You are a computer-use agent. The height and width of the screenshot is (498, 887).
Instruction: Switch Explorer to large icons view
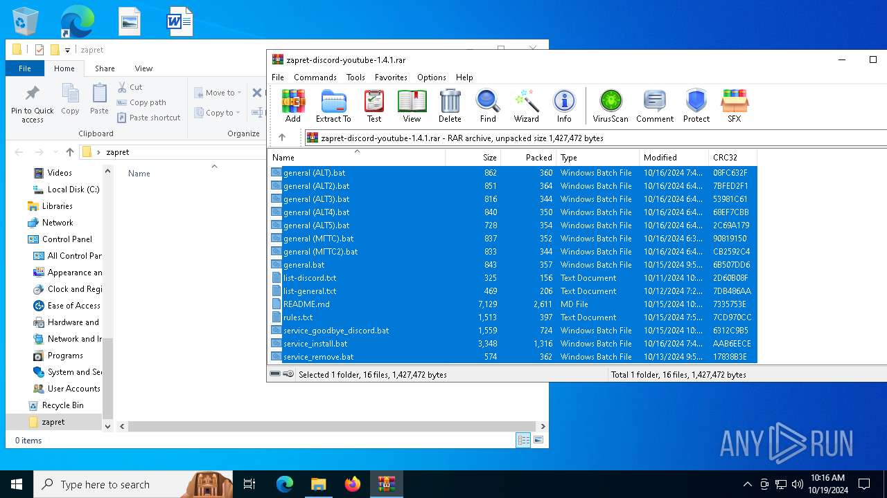click(x=538, y=440)
